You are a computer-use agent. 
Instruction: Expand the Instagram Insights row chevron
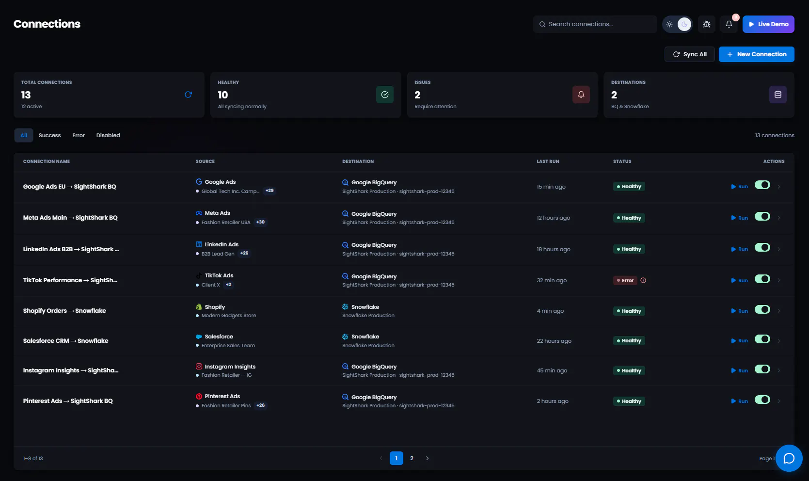779,370
